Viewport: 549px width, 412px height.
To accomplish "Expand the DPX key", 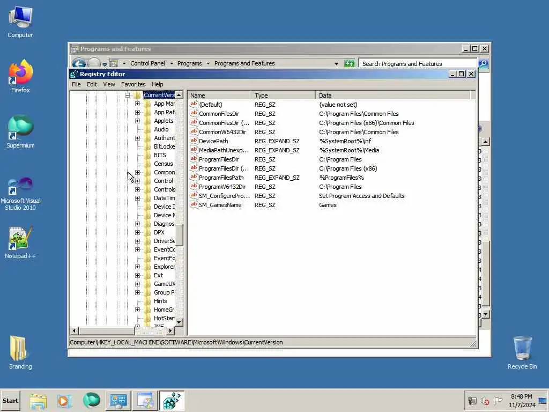I will [x=137, y=232].
